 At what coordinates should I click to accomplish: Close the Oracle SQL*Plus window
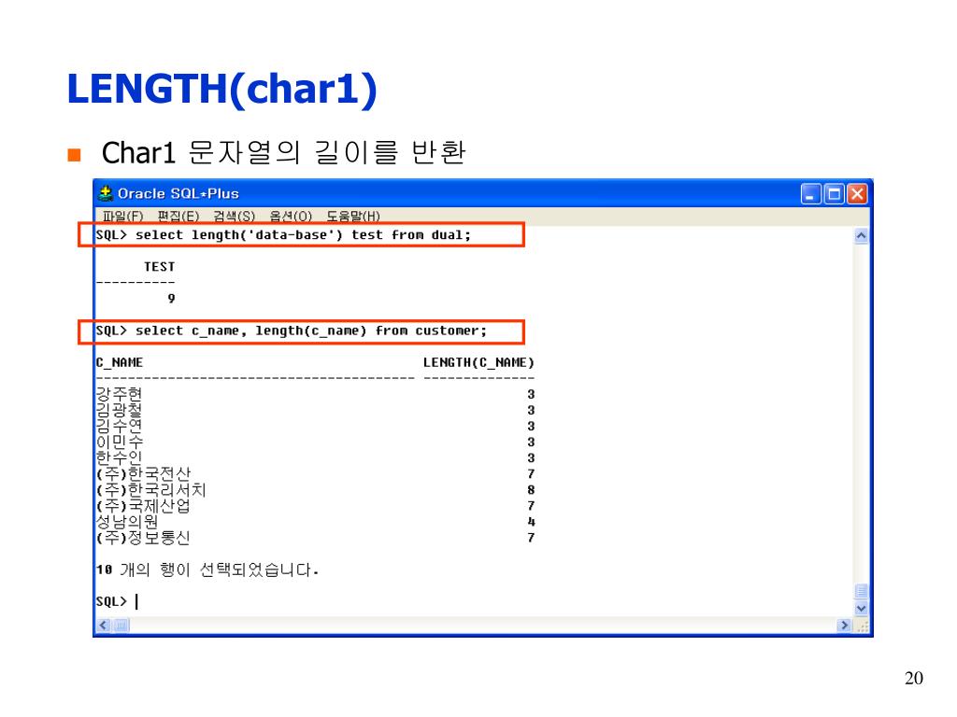click(x=857, y=194)
